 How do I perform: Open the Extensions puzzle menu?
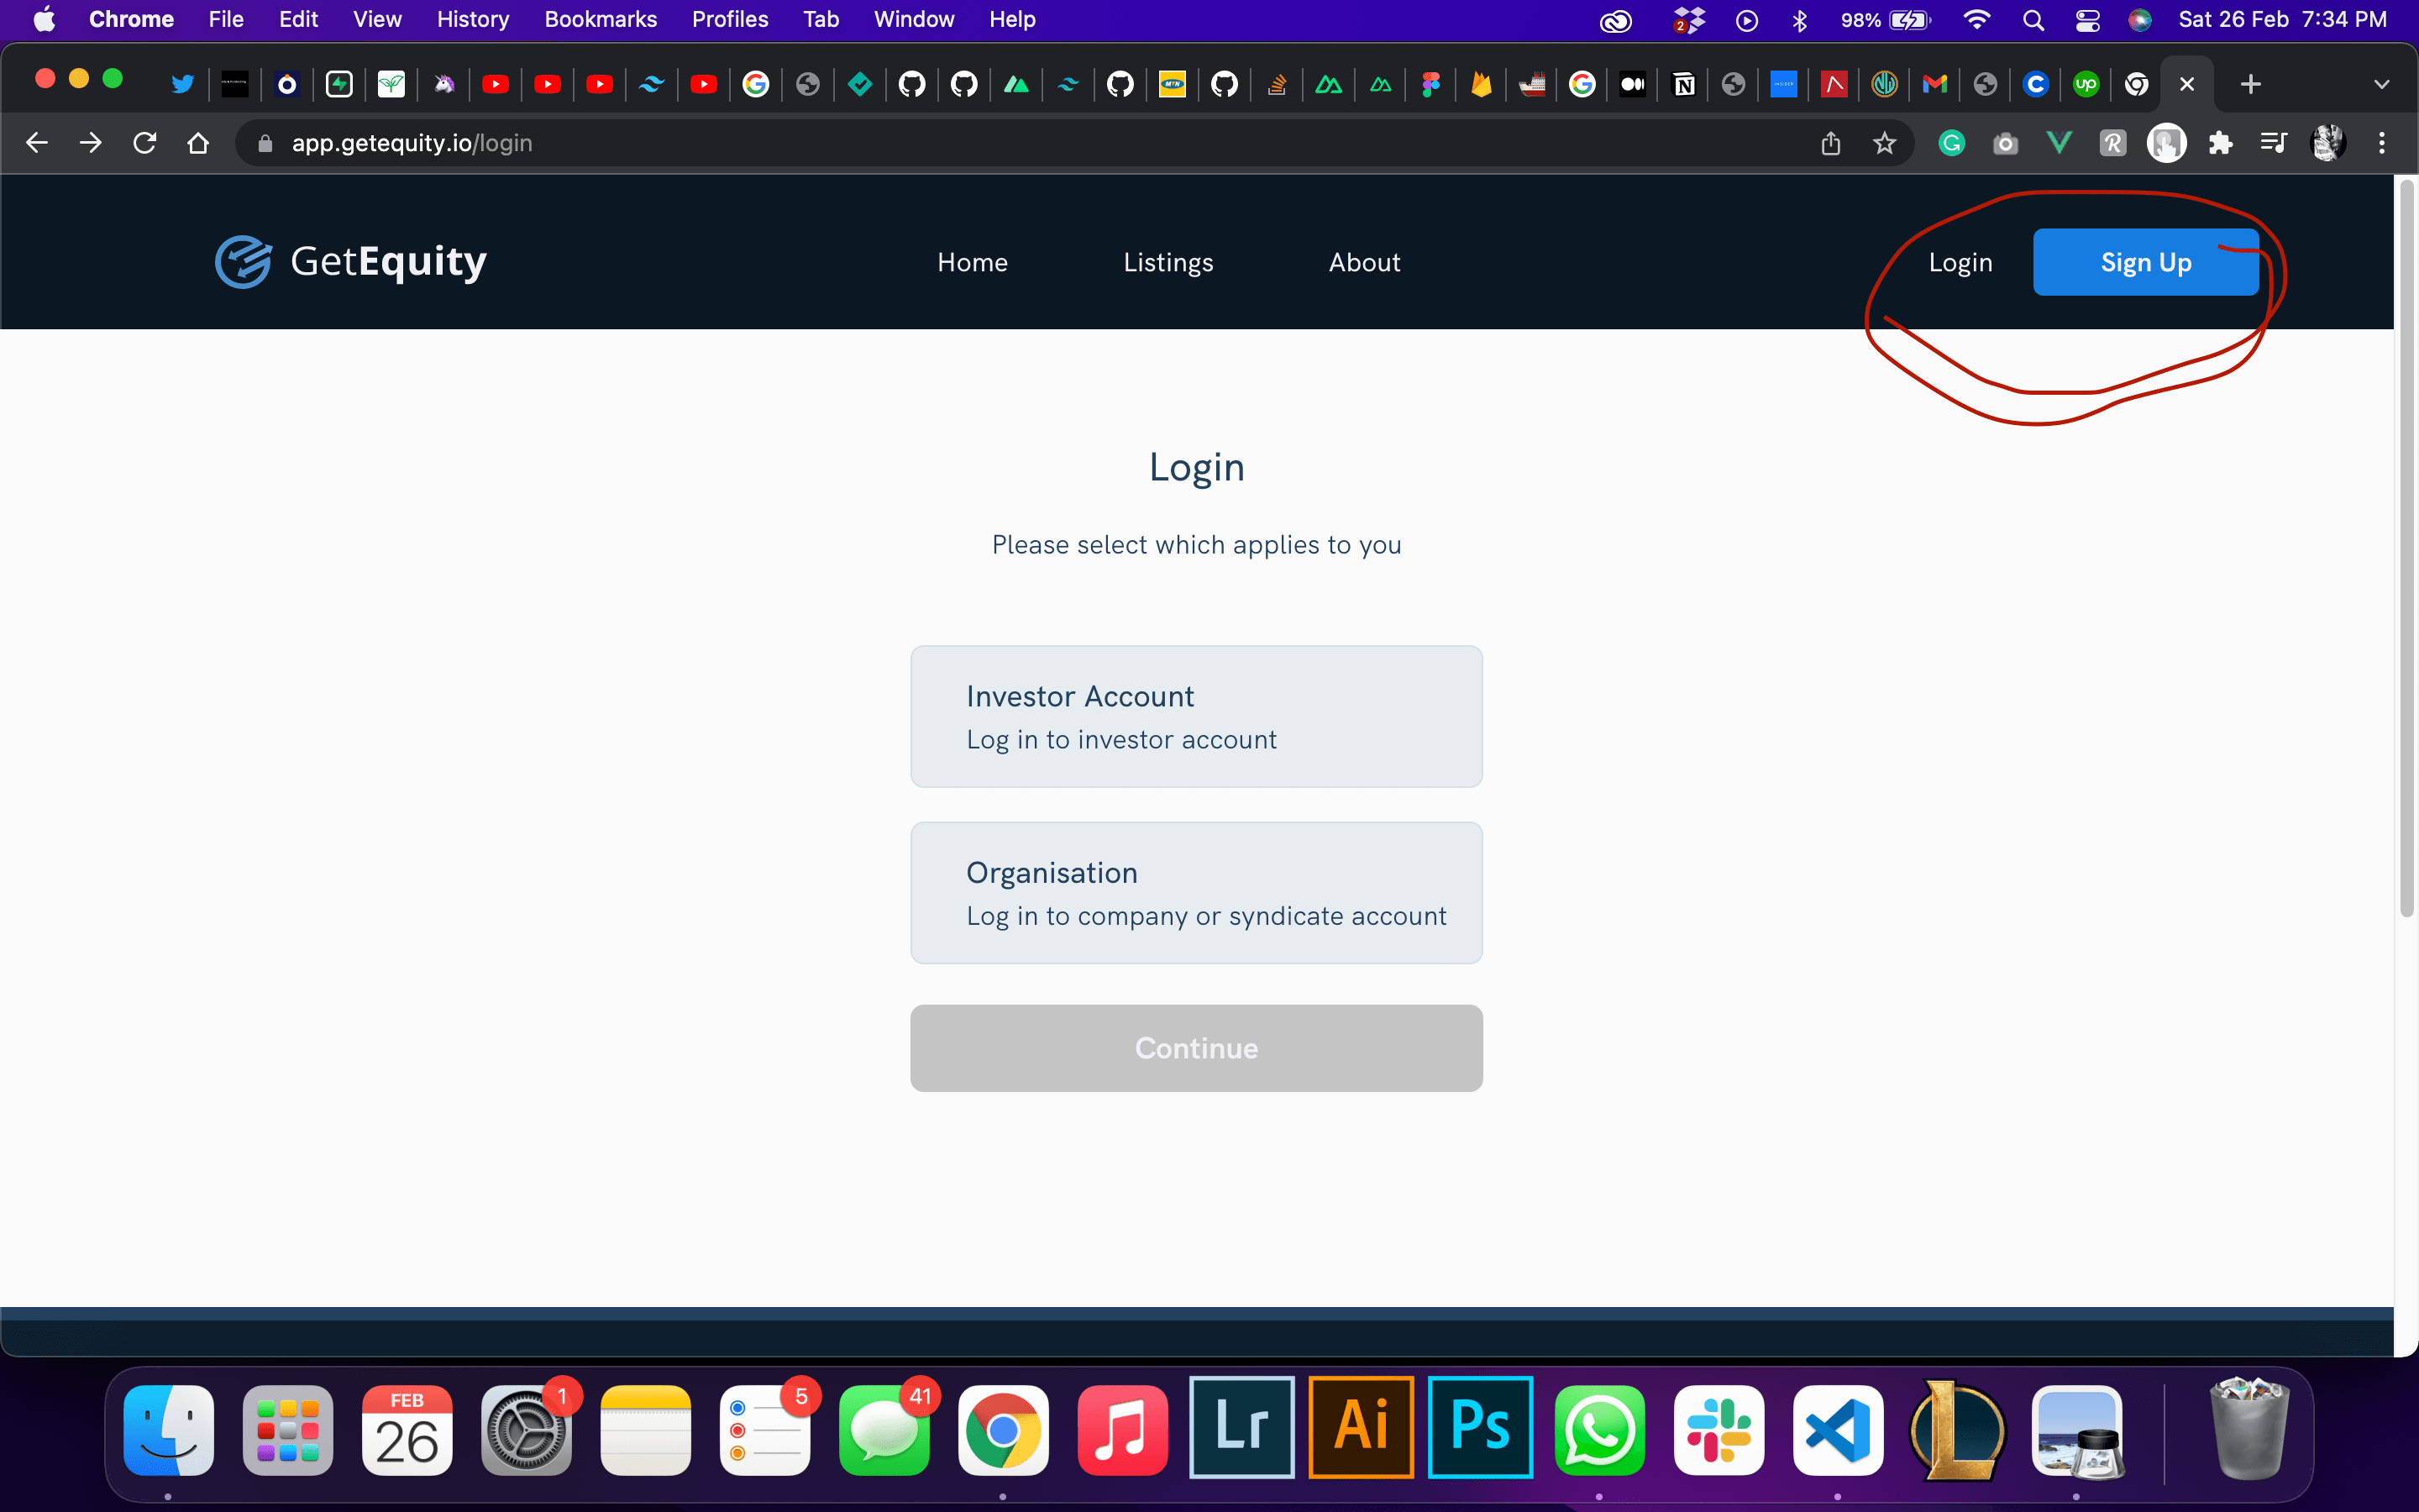tap(2220, 143)
